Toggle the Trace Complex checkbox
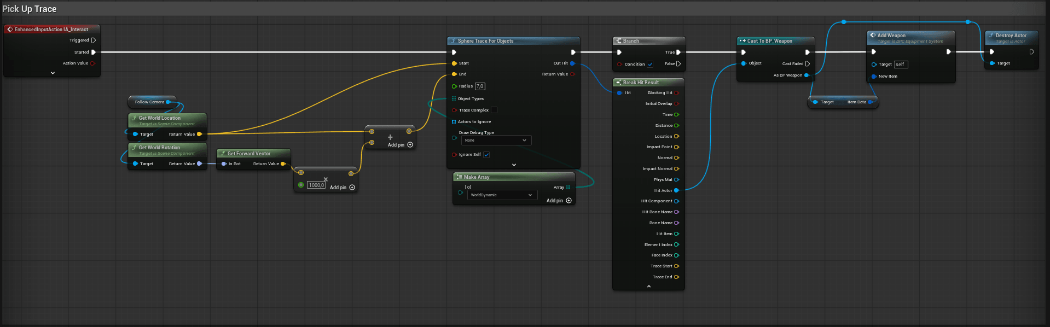 pyautogui.click(x=494, y=110)
